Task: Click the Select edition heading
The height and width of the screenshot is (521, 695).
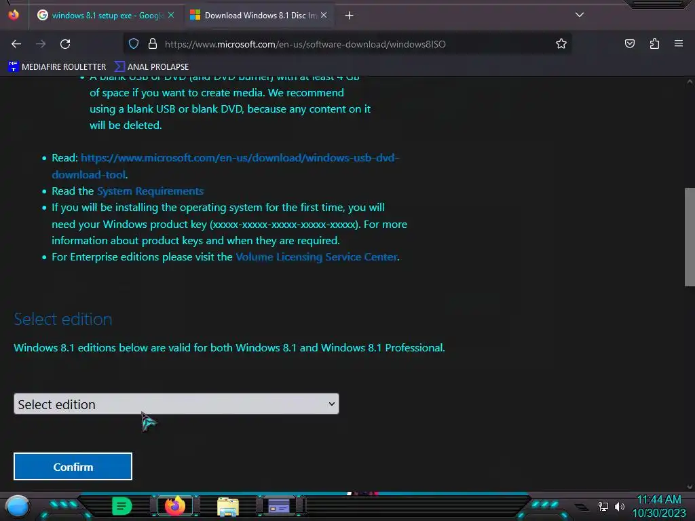Action: pyautogui.click(x=63, y=319)
